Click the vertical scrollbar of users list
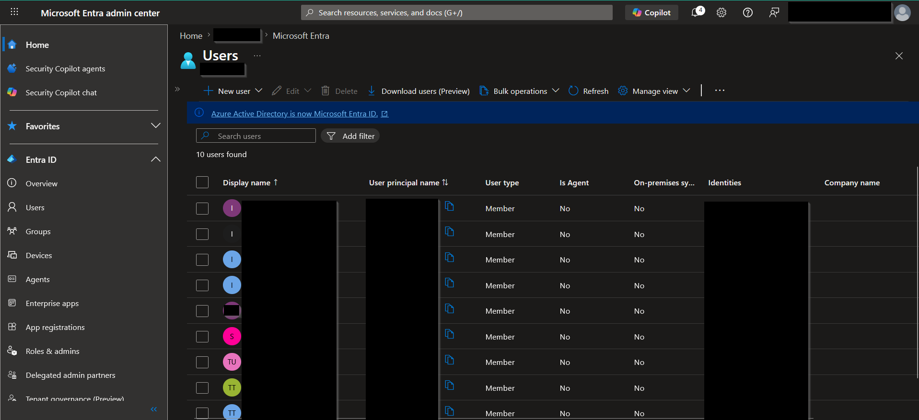Viewport: 919px width, 420px height. click(x=917, y=273)
